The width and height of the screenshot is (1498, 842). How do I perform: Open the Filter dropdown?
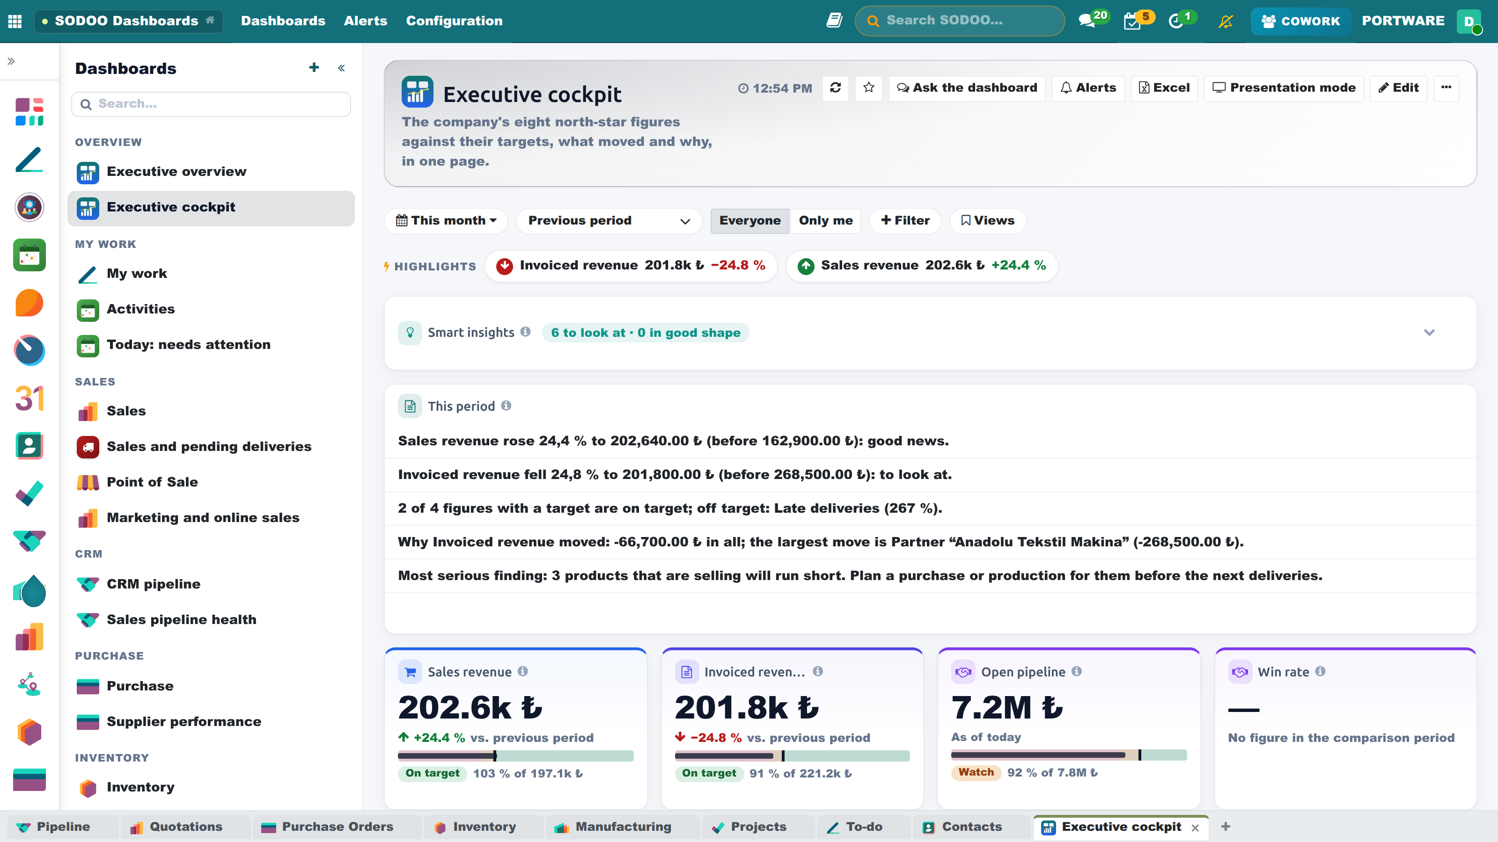[x=905, y=220]
